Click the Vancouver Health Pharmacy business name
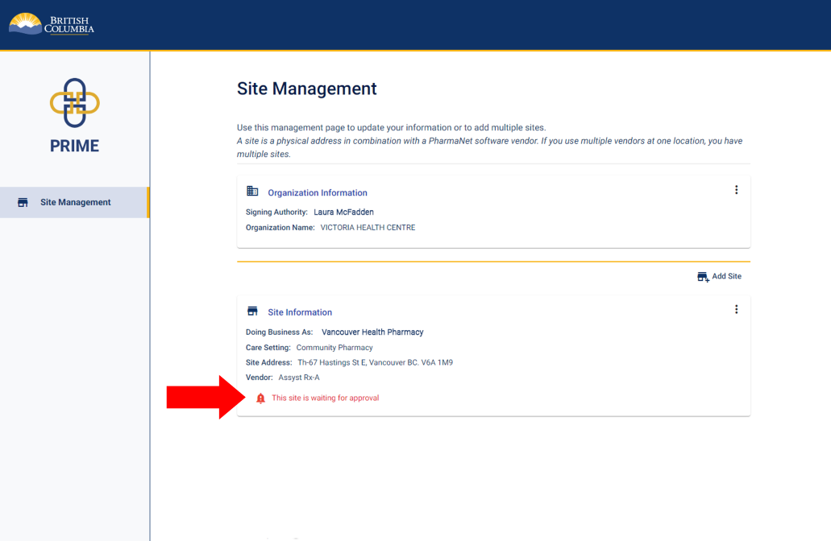 click(372, 332)
